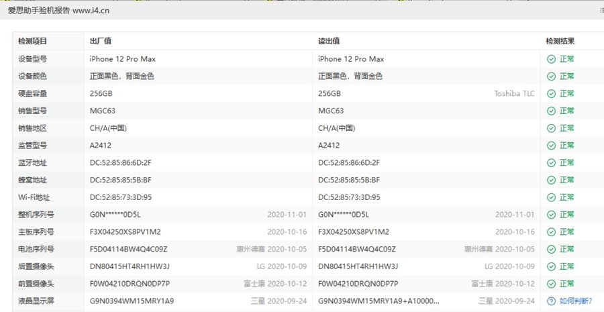Click the green check icon in 主板序列号 row
Screen dimensions: 604x312
(x=551, y=232)
